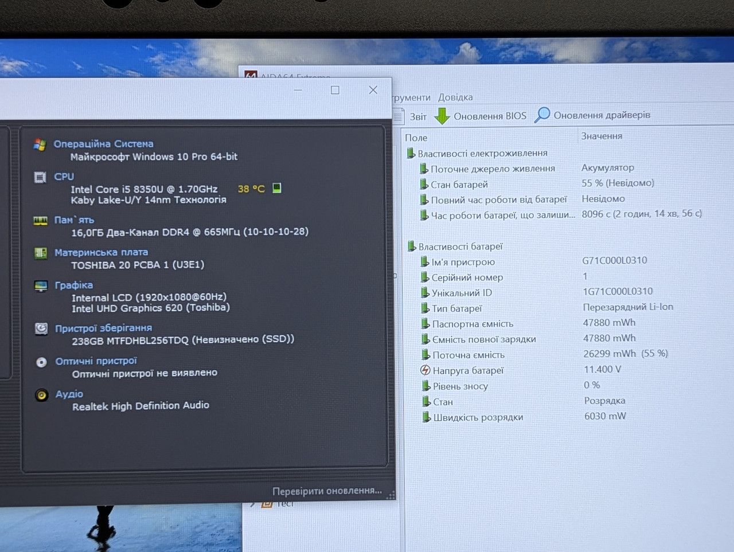Screen dimensions: 734x552
Task: Click the Оновлення BIOS toolbar label
Action: [x=490, y=116]
